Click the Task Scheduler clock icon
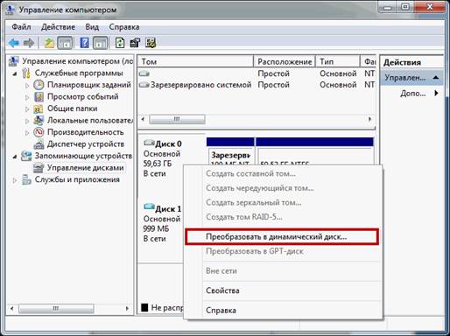Viewport: 450px width, 336px height. click(39, 85)
